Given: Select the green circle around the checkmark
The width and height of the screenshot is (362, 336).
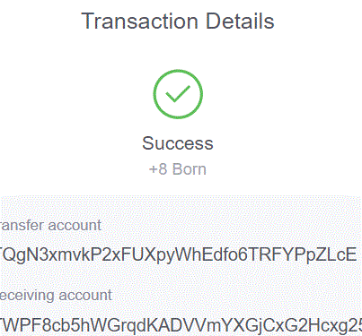Looking at the screenshot, I should [178, 94].
